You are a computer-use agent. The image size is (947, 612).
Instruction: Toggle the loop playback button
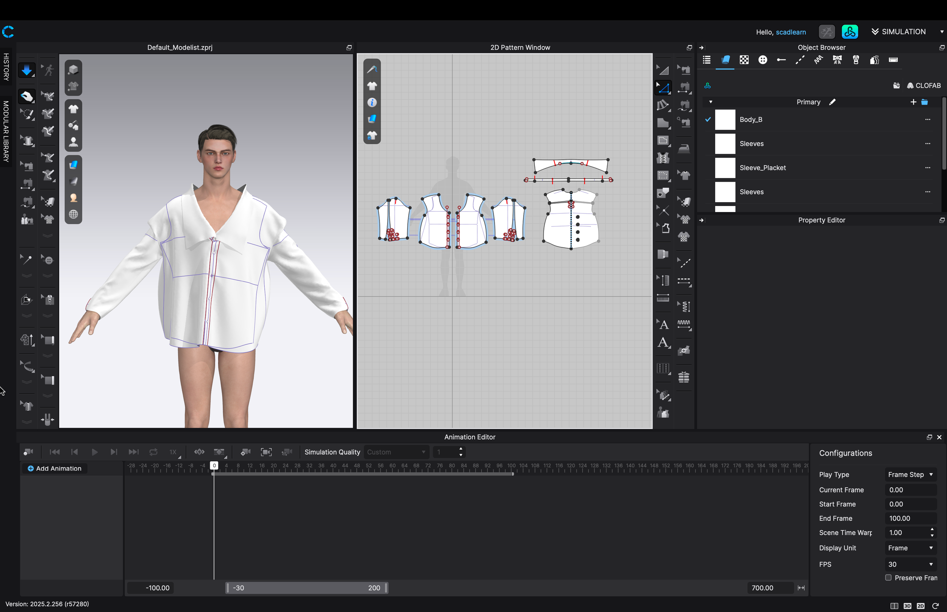[x=153, y=452]
